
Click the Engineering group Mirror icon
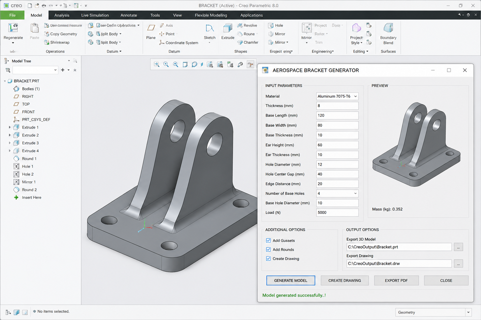(x=307, y=28)
